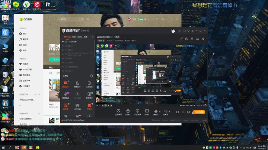Image resolution: width=268 pixels, height=150 pixels.
Task: Open the orange TV-shaped tool in toolbox
Action: pyautogui.click(x=89, y=107)
